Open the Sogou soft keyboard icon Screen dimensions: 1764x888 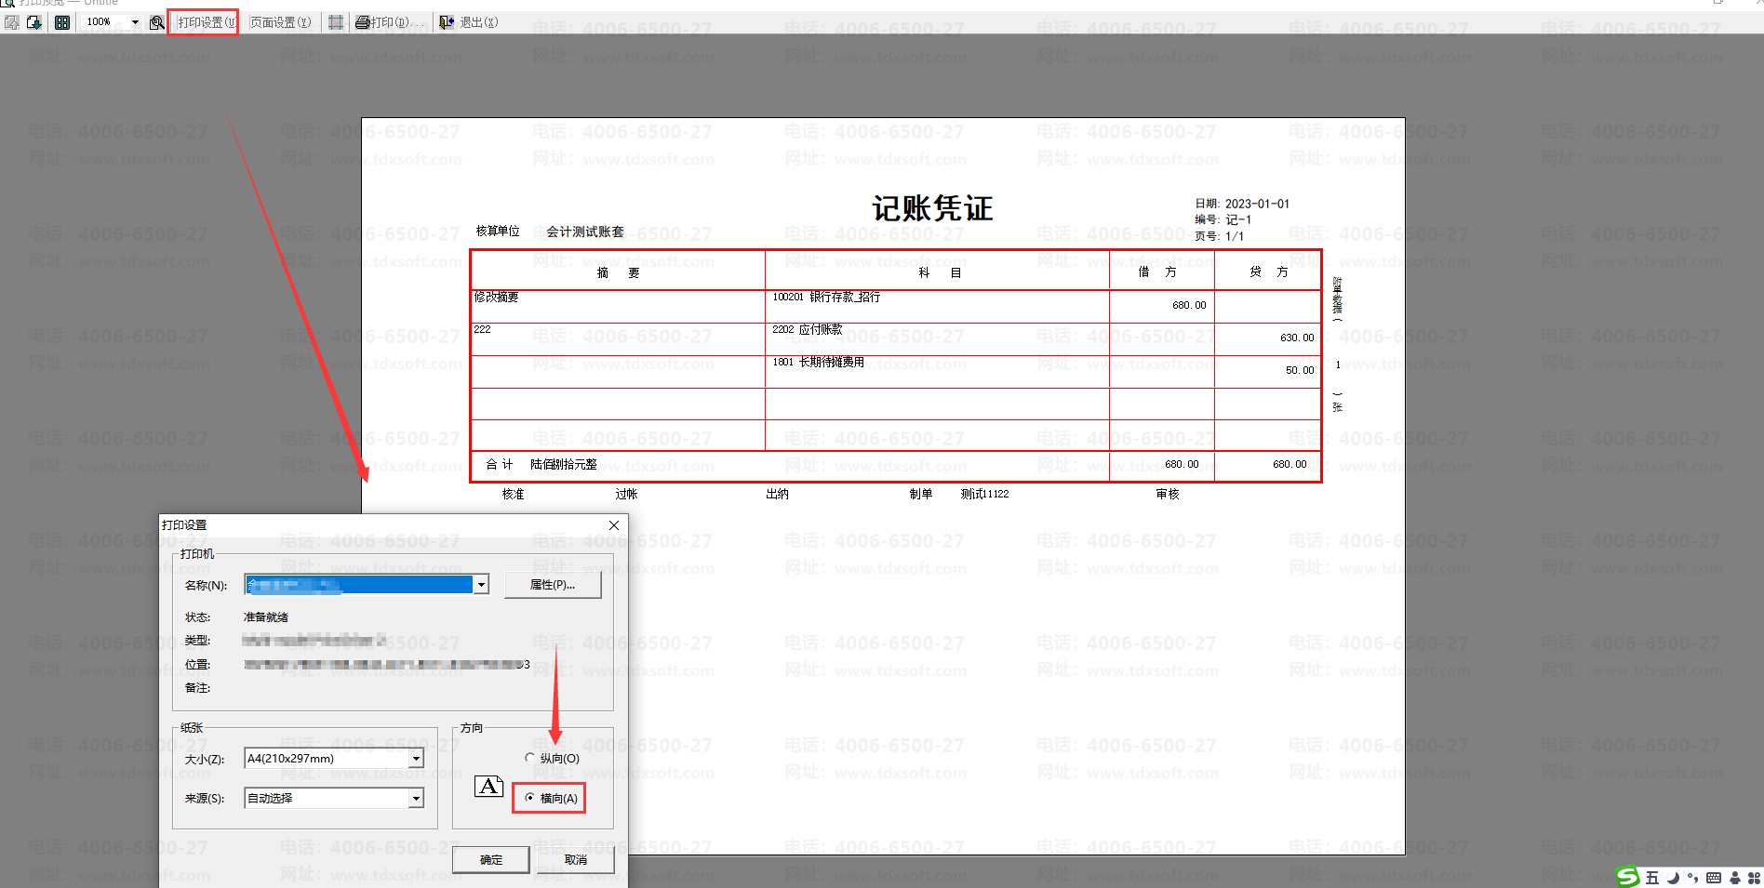click(x=1713, y=878)
